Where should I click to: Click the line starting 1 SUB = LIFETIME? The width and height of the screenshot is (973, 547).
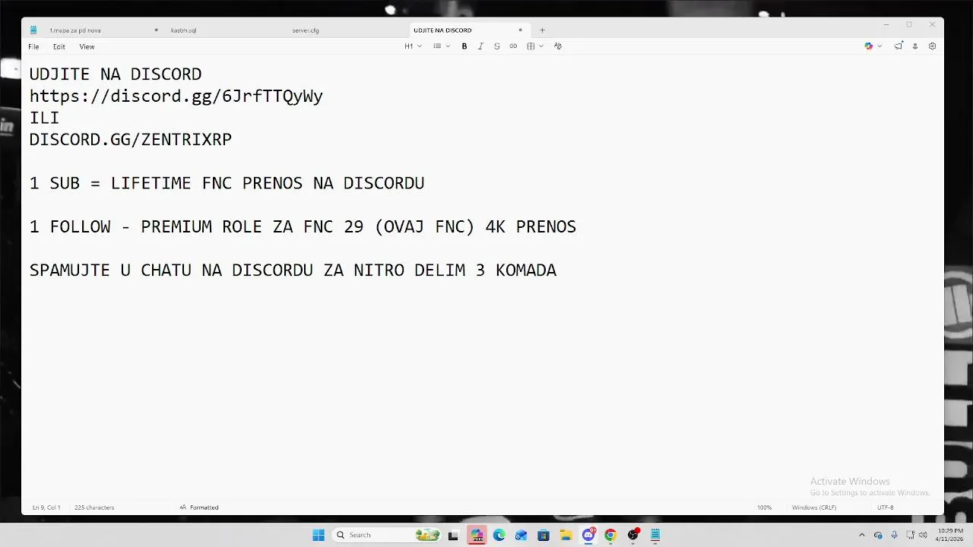coord(227,183)
